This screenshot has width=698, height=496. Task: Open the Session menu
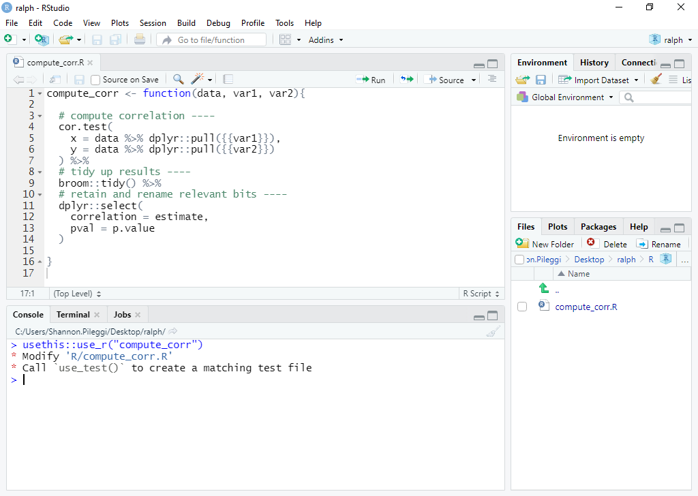click(x=153, y=23)
